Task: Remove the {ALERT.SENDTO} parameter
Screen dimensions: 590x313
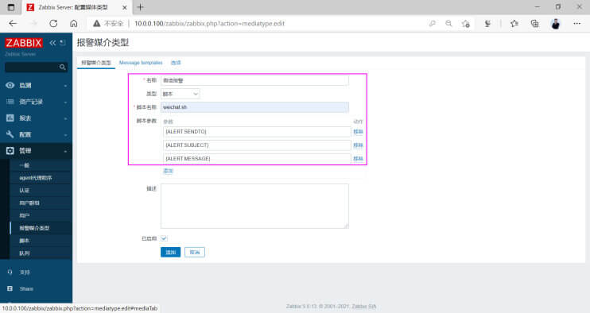Action: (x=358, y=132)
